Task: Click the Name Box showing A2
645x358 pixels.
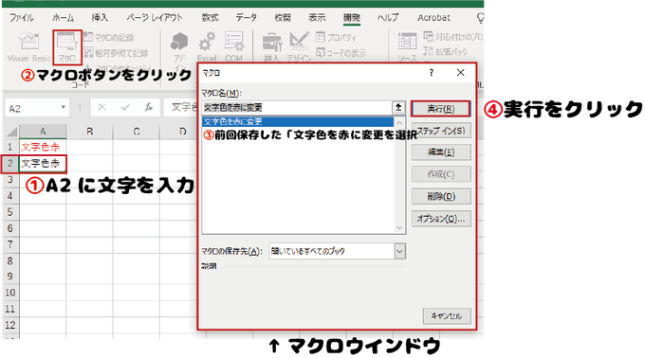Action: (x=32, y=108)
